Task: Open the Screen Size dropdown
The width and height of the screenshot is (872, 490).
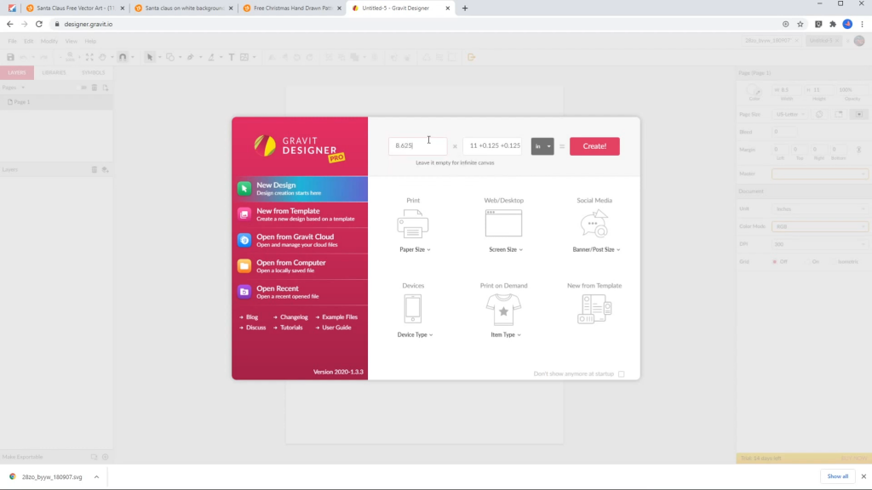Action: 505,250
